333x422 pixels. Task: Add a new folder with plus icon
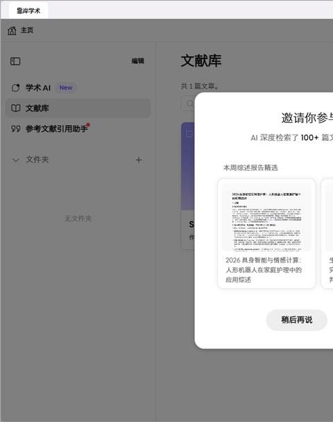click(x=139, y=160)
